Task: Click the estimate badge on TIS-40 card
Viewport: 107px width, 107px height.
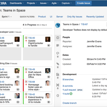Action: (x=49, y=45)
